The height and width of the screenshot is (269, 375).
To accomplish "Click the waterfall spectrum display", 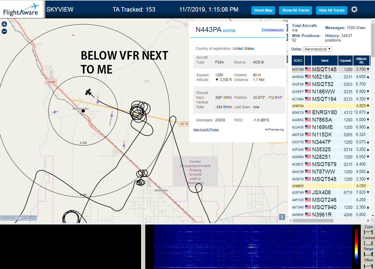I will coord(253,247).
